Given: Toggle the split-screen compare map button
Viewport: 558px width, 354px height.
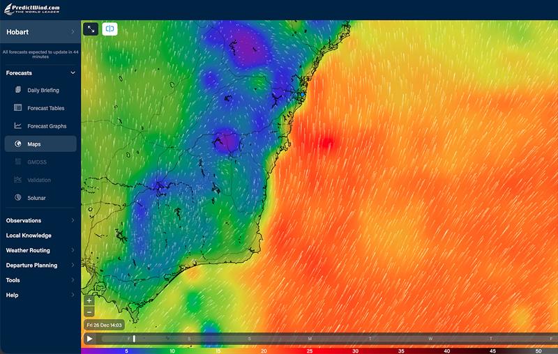Looking at the screenshot, I should coord(110,29).
